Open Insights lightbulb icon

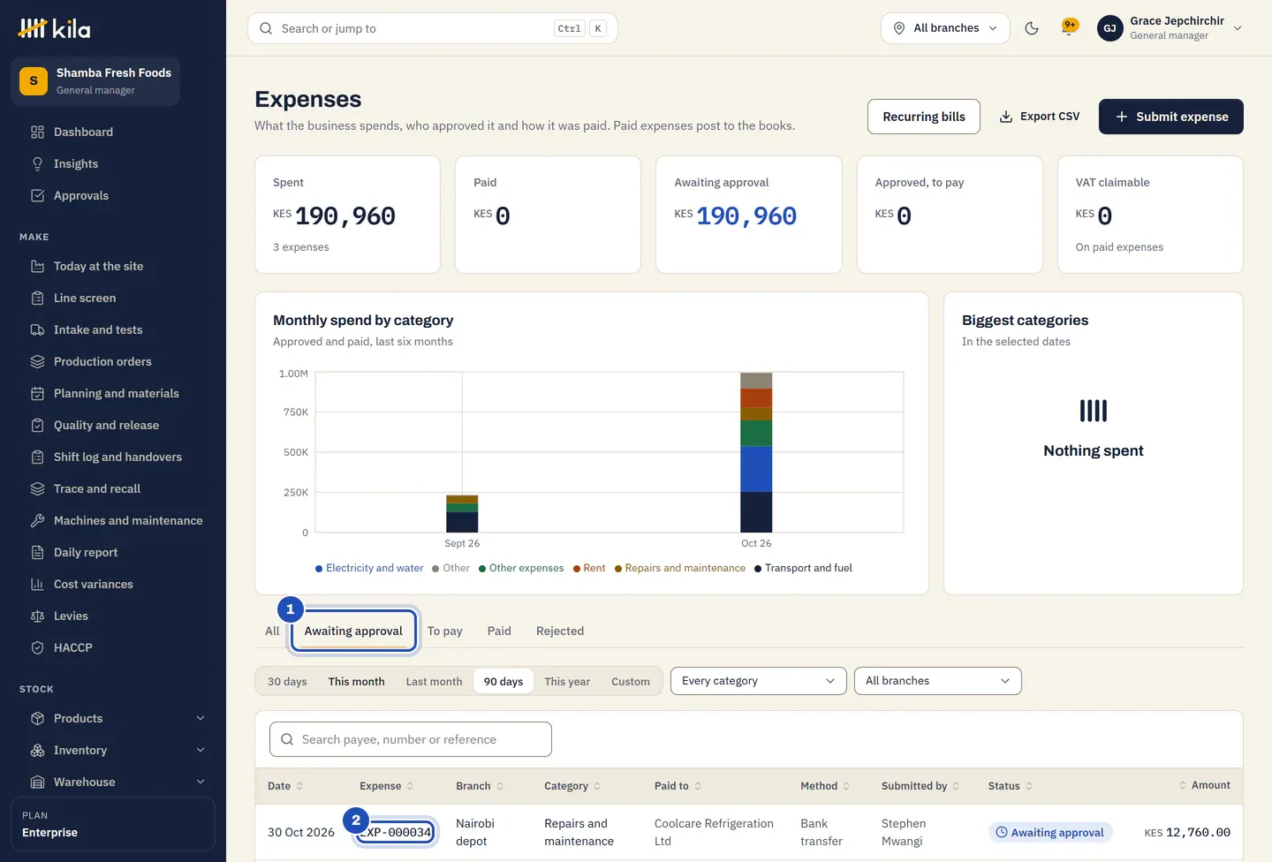click(x=37, y=163)
